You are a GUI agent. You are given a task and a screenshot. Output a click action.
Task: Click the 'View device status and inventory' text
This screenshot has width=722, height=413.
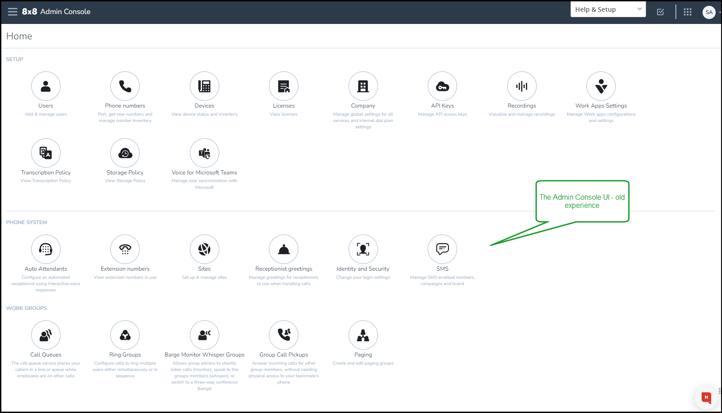click(x=204, y=114)
